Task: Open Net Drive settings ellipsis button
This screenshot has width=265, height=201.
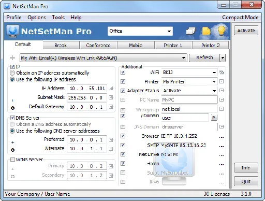Action: click(x=222, y=155)
